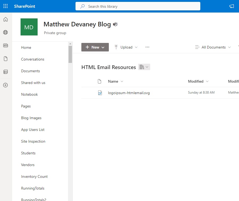Screen dimensions: 239x201
Task: Click the house Home icon in app bar
Action: (6, 19)
